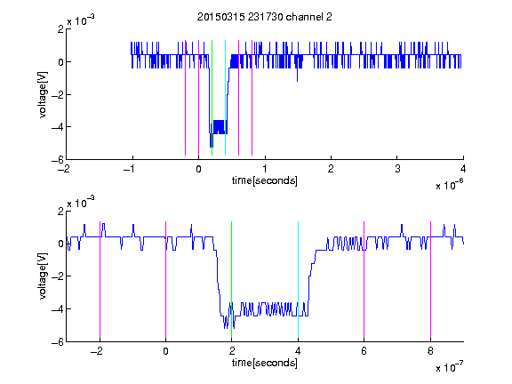Click the x-axis tick label '4' in top plot

point(463,169)
